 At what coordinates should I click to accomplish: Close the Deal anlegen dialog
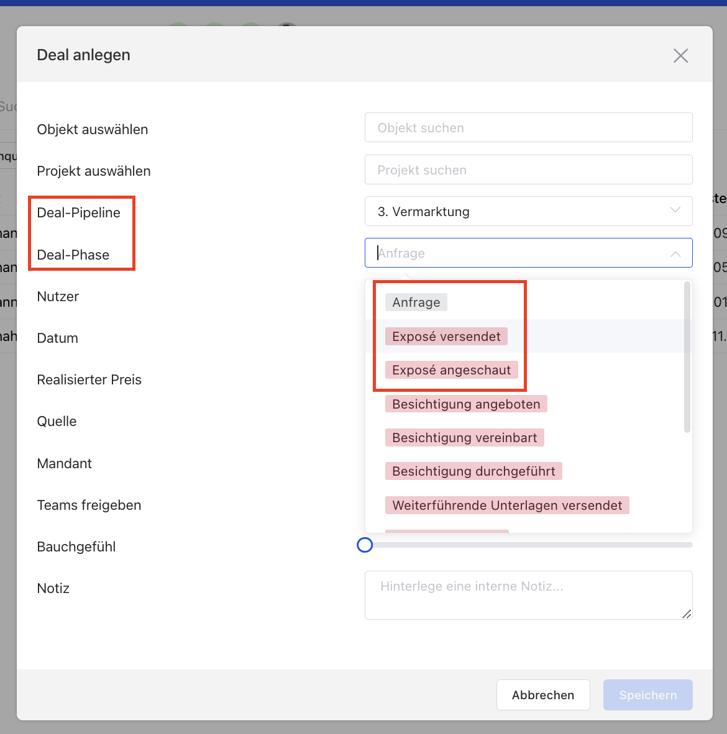point(680,56)
